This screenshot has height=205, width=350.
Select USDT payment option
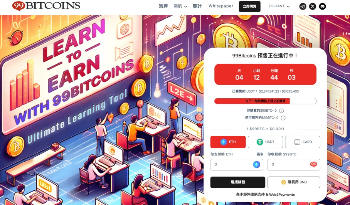[266, 142]
